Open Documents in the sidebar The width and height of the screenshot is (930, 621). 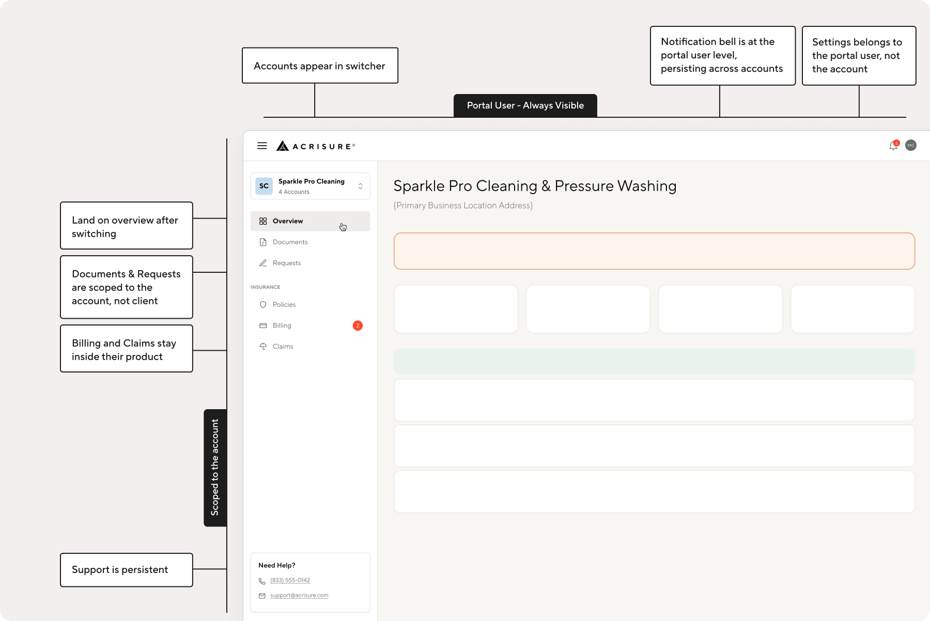[x=310, y=242]
